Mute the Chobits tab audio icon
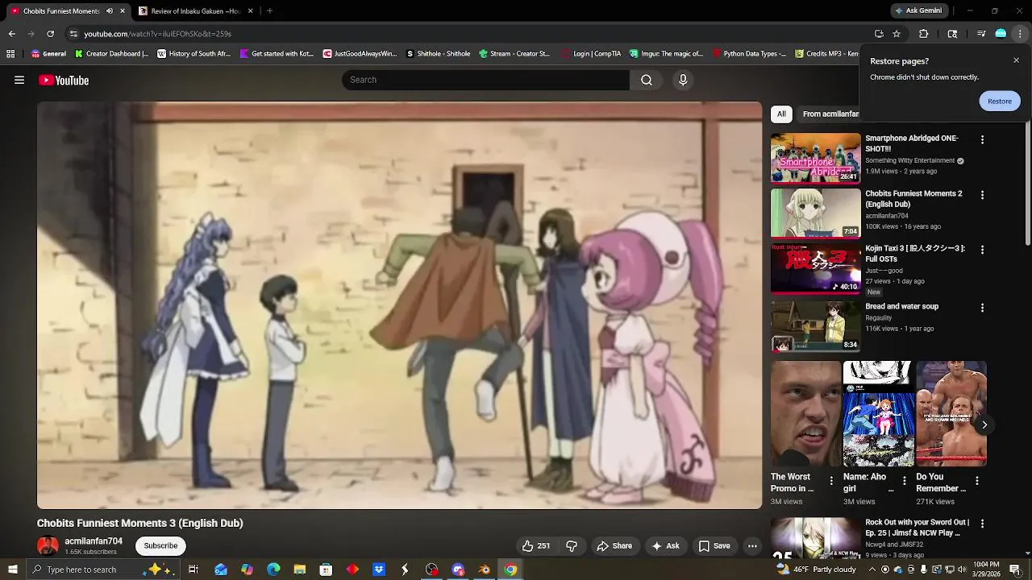The height and width of the screenshot is (580, 1032). pyautogui.click(x=110, y=10)
